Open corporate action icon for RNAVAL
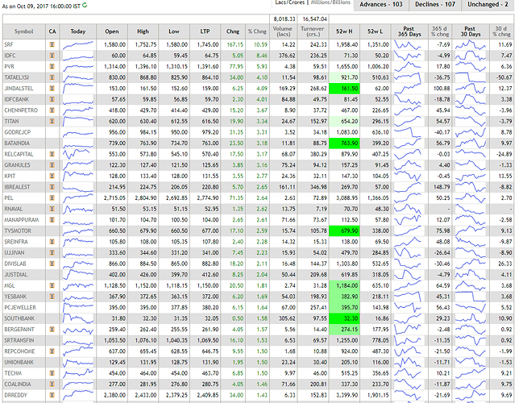The width and height of the screenshot is (519, 403). 52,209
